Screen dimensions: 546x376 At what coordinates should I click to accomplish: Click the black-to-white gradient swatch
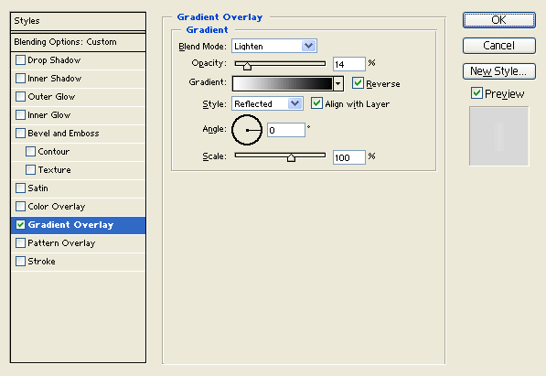click(x=283, y=83)
